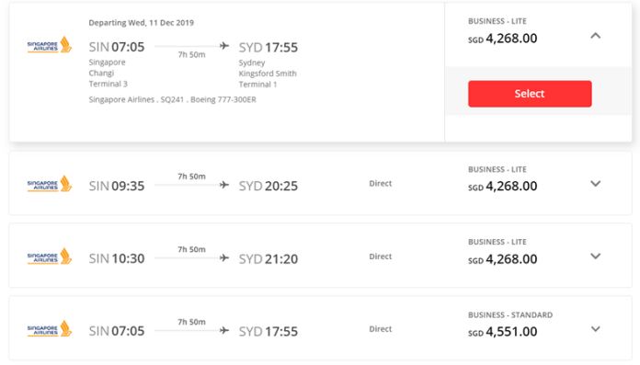Click the SYD 21:20 arrival time
The image size is (640, 365).
[269, 259]
